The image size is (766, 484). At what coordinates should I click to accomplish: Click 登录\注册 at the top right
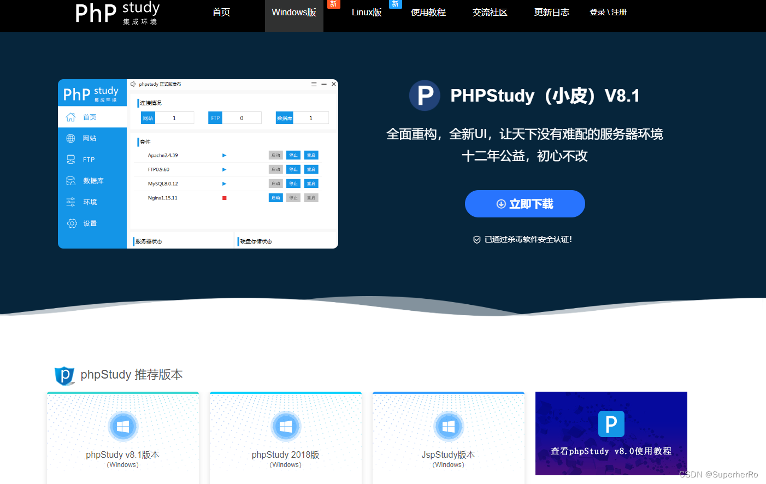[x=608, y=12]
